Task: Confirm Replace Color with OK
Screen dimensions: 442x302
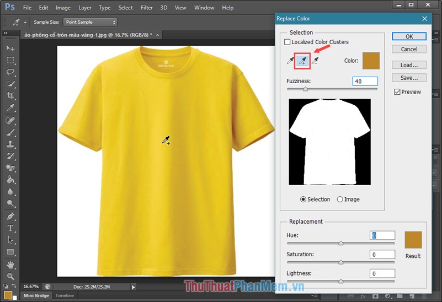Action: [409, 36]
